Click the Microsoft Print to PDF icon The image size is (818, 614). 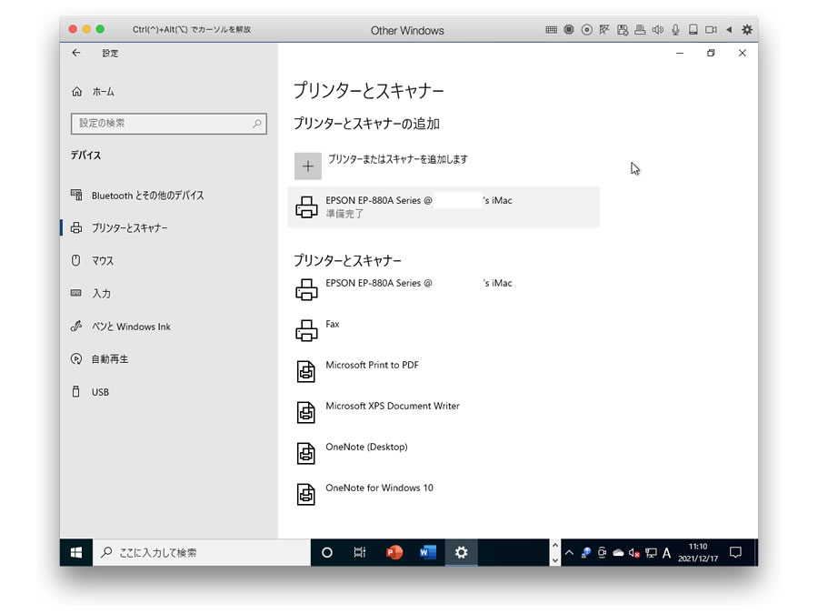point(306,371)
